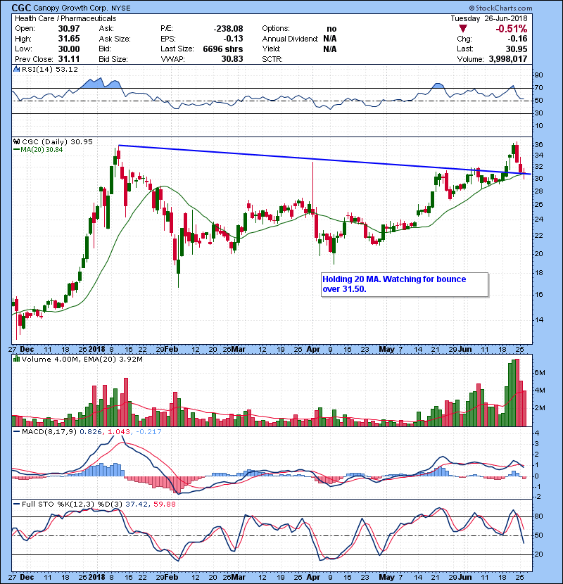Click the Last price 30.95 in header

point(517,49)
